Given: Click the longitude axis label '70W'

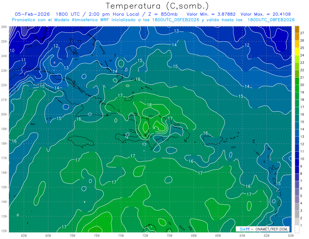Looking at the screenshot, I should pyautogui.click(x=169, y=235).
